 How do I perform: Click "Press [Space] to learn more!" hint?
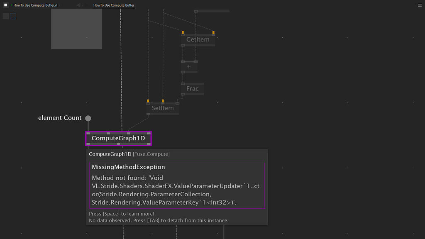122,214
